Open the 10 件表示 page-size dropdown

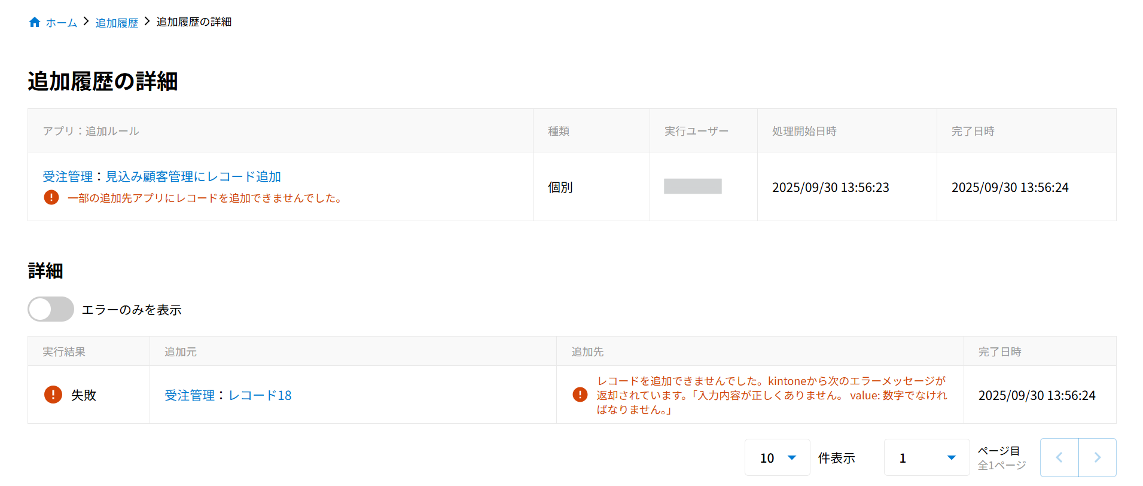coord(777,457)
